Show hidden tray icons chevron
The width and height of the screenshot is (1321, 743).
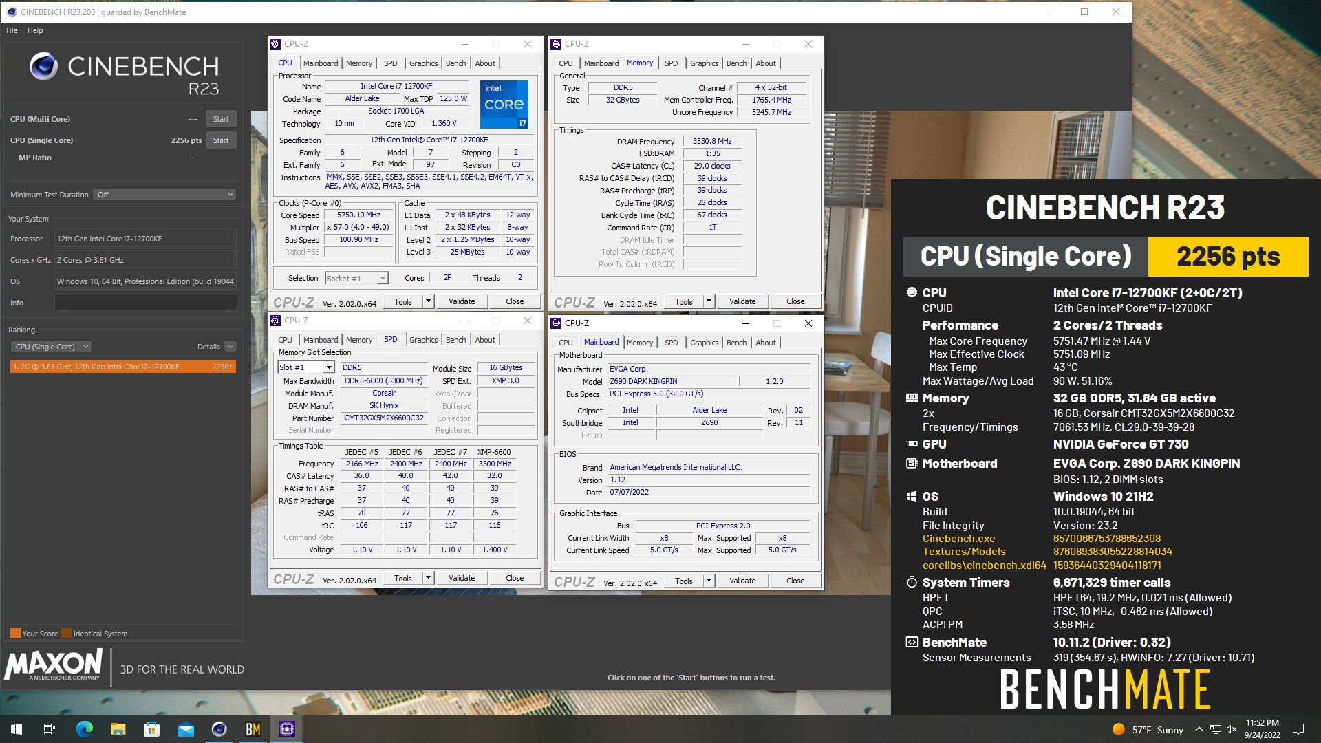pyautogui.click(x=1199, y=729)
